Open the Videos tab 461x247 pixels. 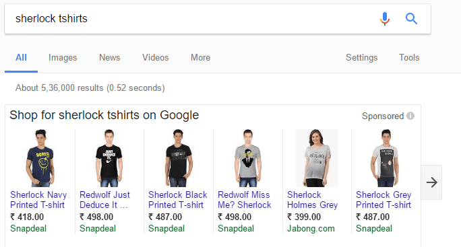[156, 58]
